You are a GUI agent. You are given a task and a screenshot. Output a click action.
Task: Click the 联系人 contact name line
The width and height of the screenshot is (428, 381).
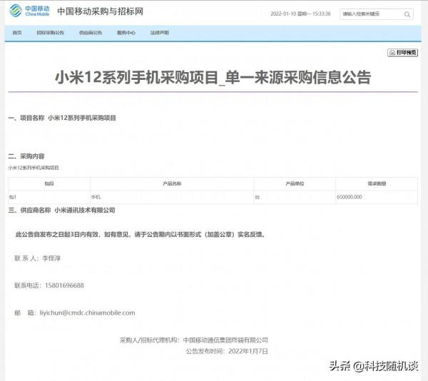pyautogui.click(x=37, y=258)
